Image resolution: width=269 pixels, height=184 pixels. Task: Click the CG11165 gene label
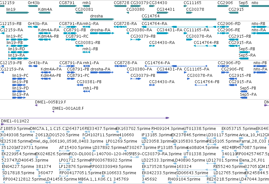193,3
